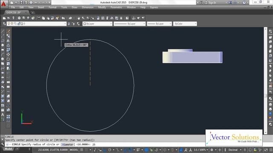Open the Draw menu
273x153 pixels.
click(74, 7)
